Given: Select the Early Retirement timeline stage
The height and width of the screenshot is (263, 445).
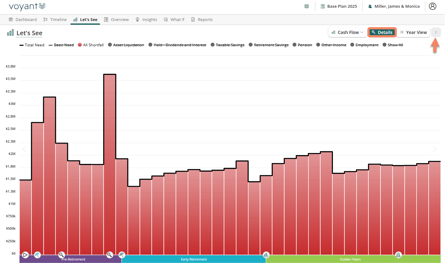Looking at the screenshot, I should (x=194, y=259).
